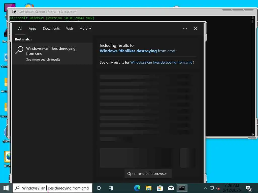Click the search box magnifier icon

pyautogui.click(x=17, y=188)
